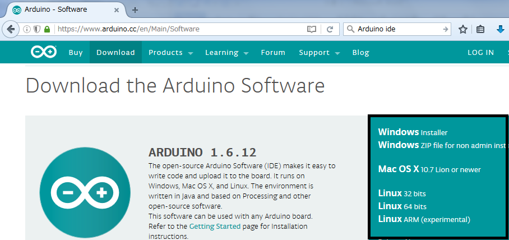The height and width of the screenshot is (240, 509).
Task: Open the Blog navigation link
Action: pyautogui.click(x=360, y=53)
